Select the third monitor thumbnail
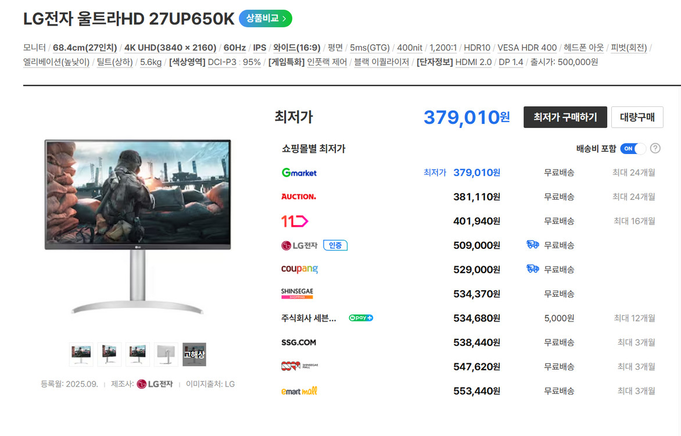Image resolution: width=681 pixels, height=436 pixels. 138,354
